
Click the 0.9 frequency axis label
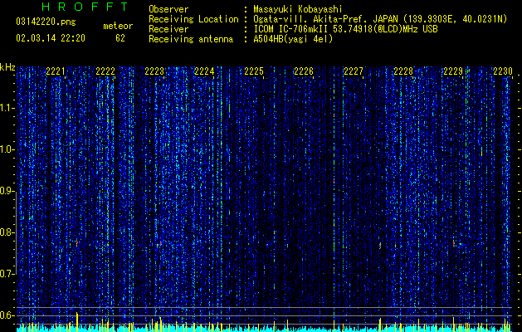point(7,191)
